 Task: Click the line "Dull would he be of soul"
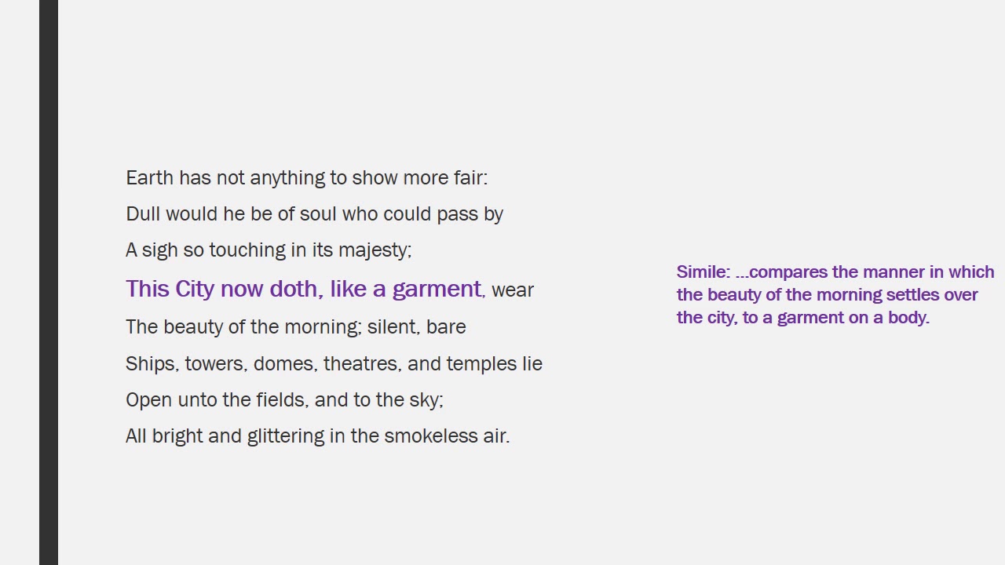click(314, 214)
